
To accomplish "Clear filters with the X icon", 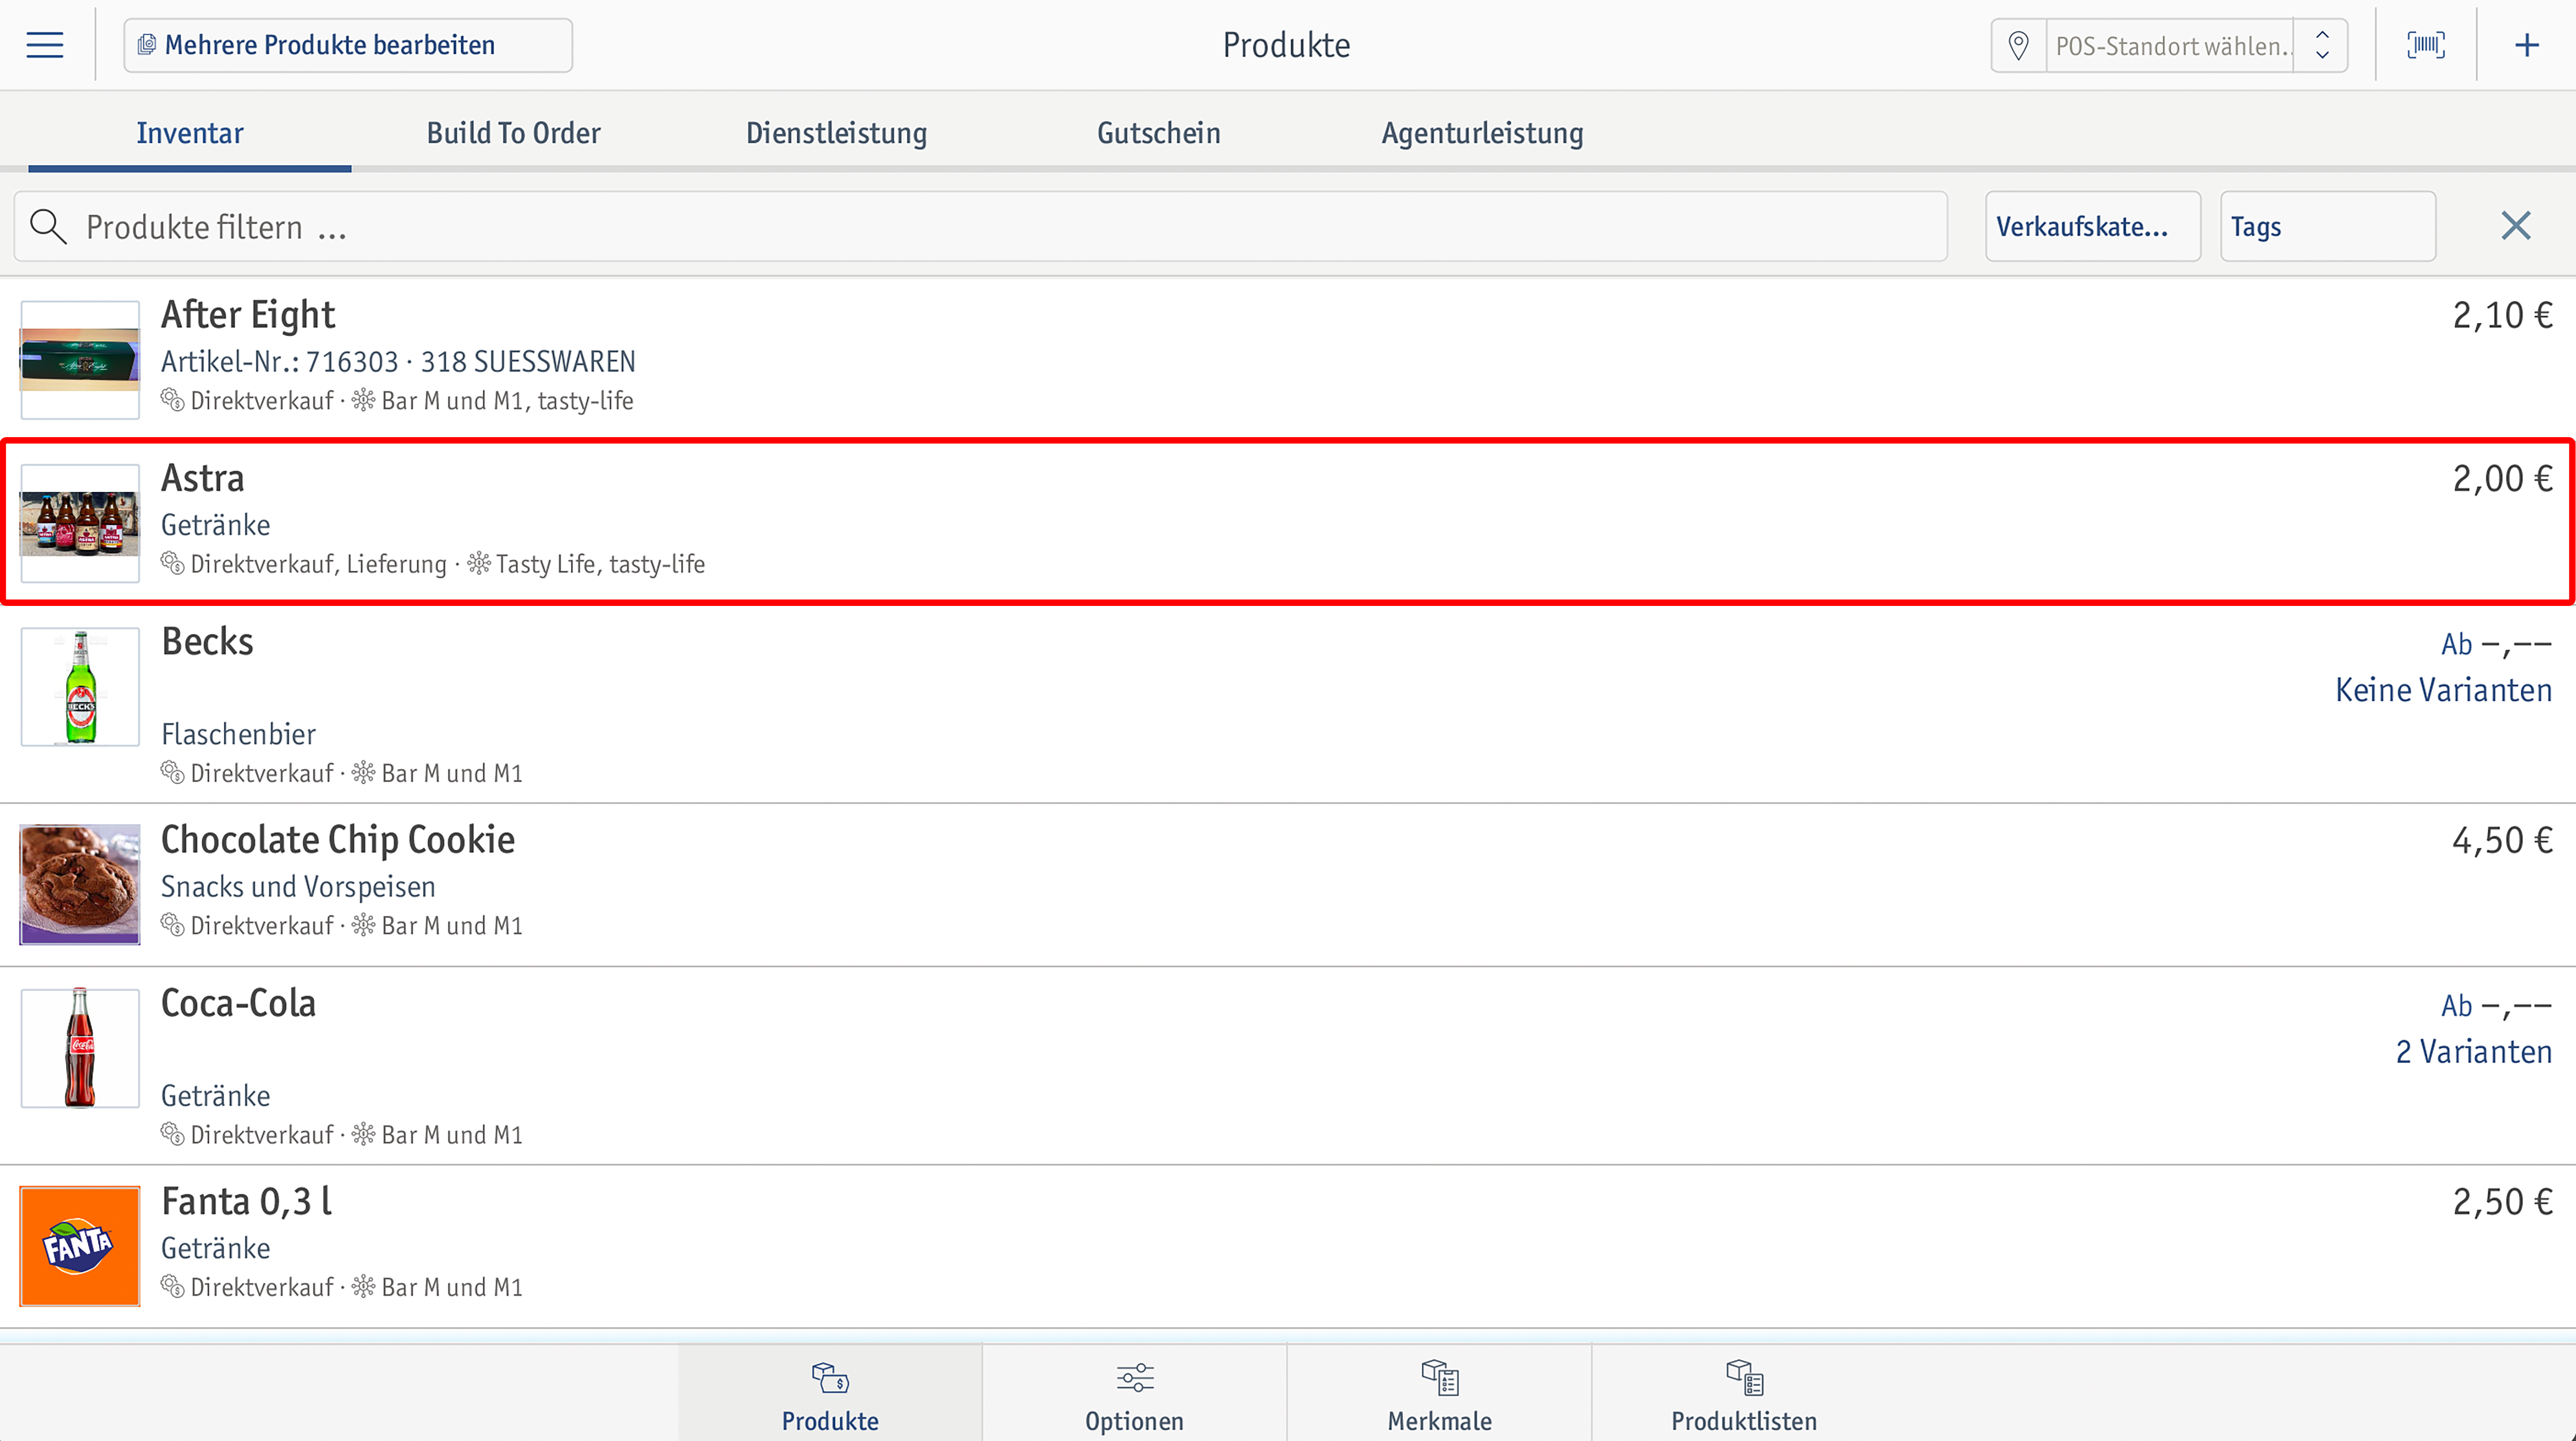I will click(x=2516, y=226).
